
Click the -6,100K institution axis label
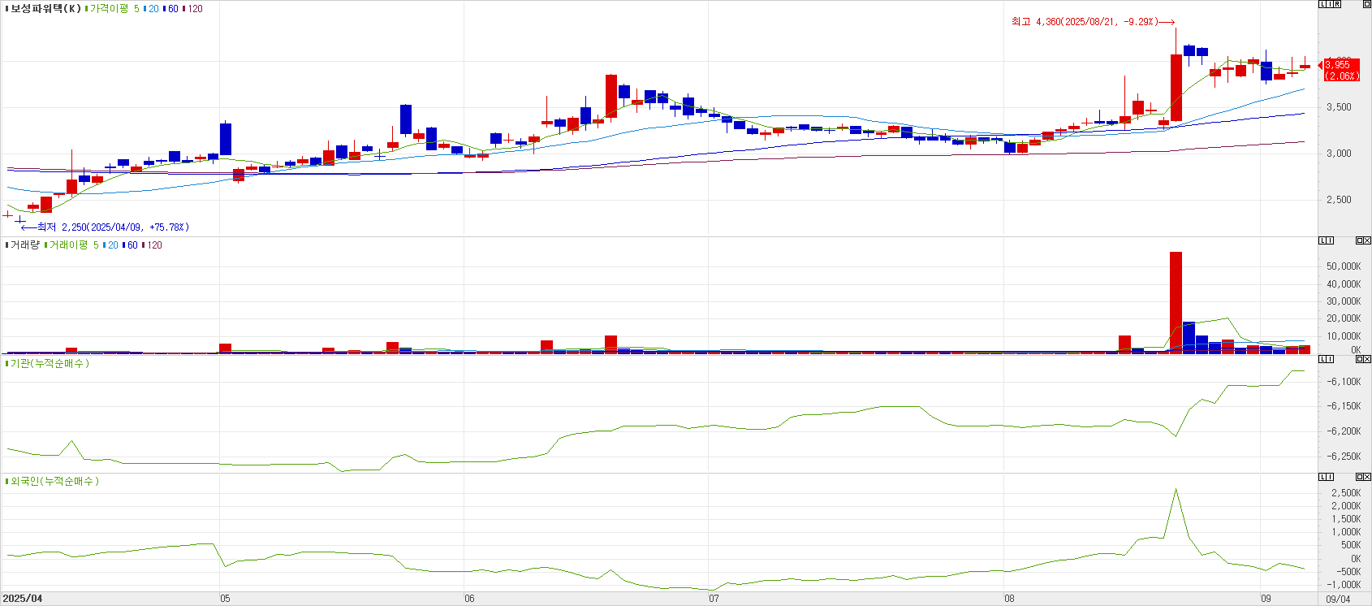[1344, 382]
